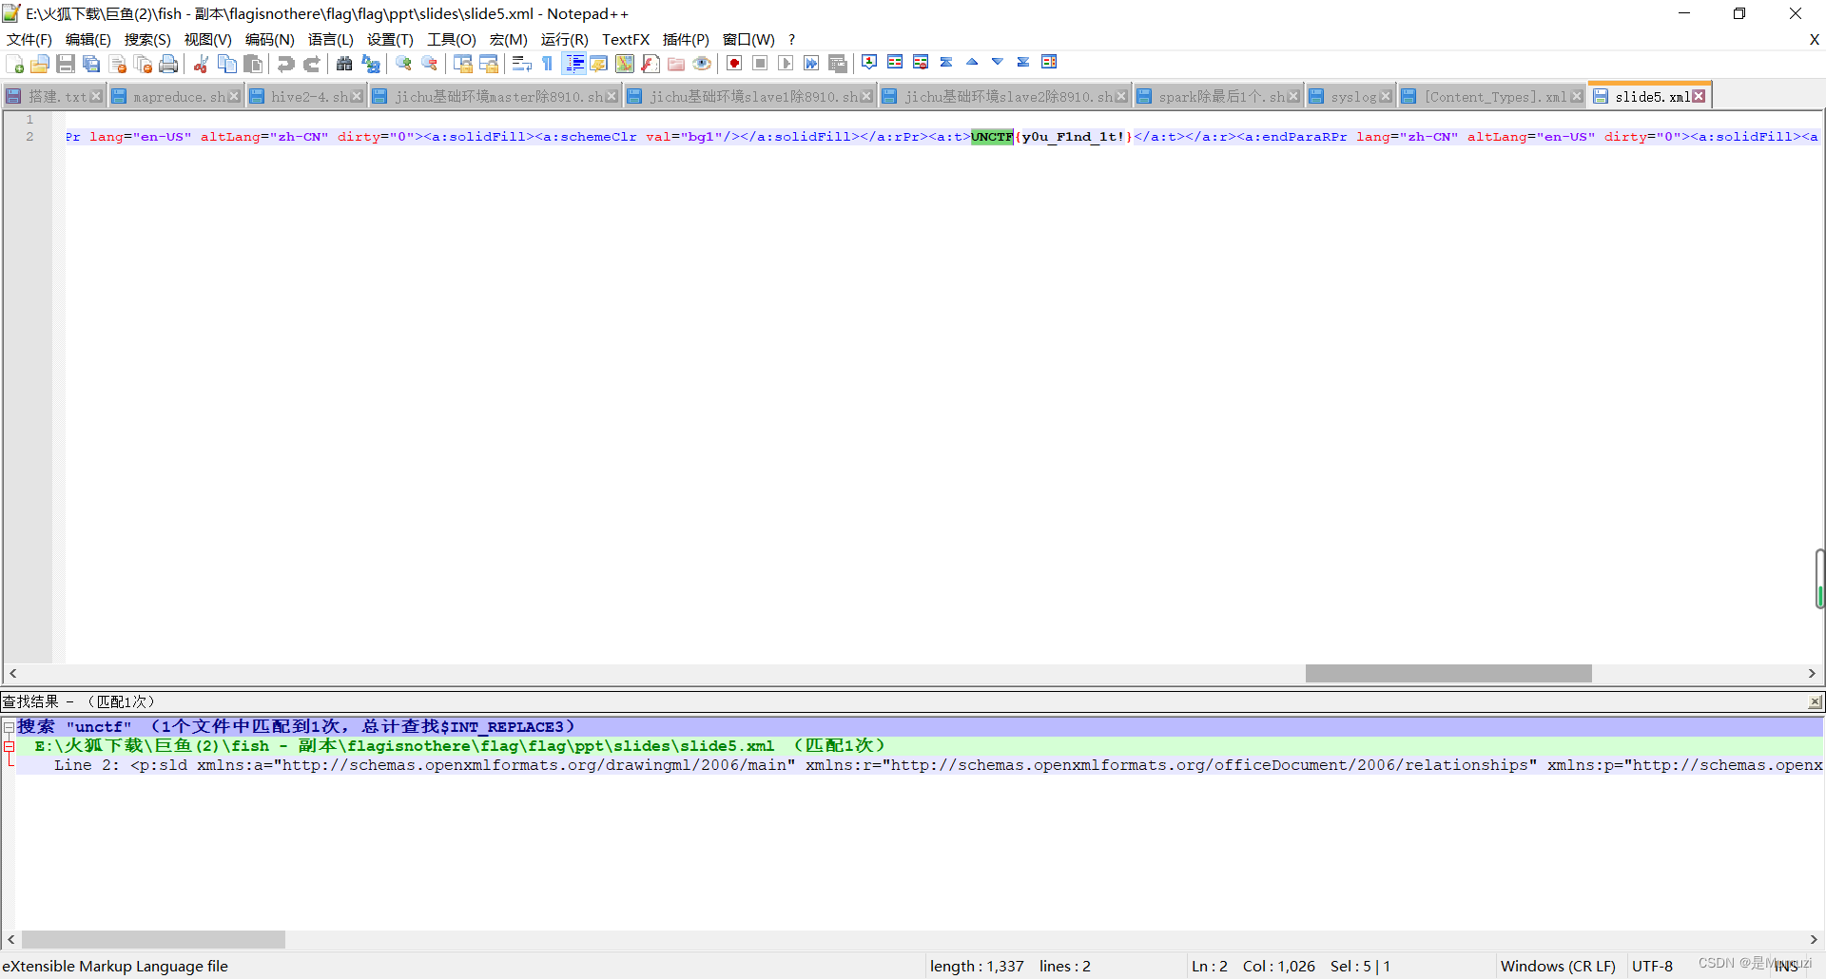Open the 编辑(E) menu
Image resolution: width=1826 pixels, height=979 pixels.
tap(88, 39)
